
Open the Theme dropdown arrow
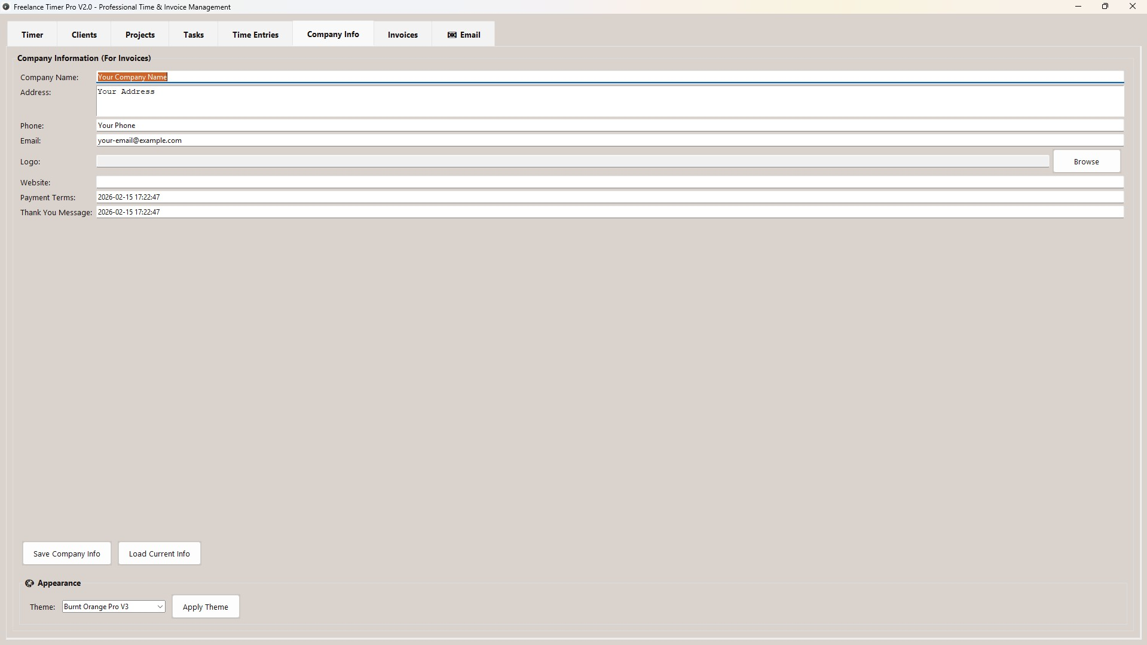[x=160, y=607]
